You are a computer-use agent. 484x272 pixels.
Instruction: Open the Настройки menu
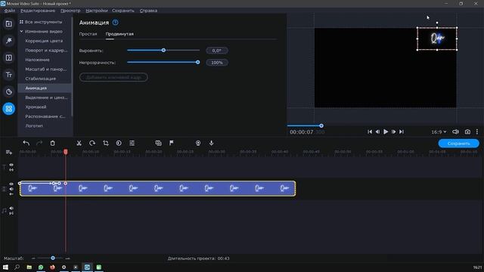(x=97, y=11)
